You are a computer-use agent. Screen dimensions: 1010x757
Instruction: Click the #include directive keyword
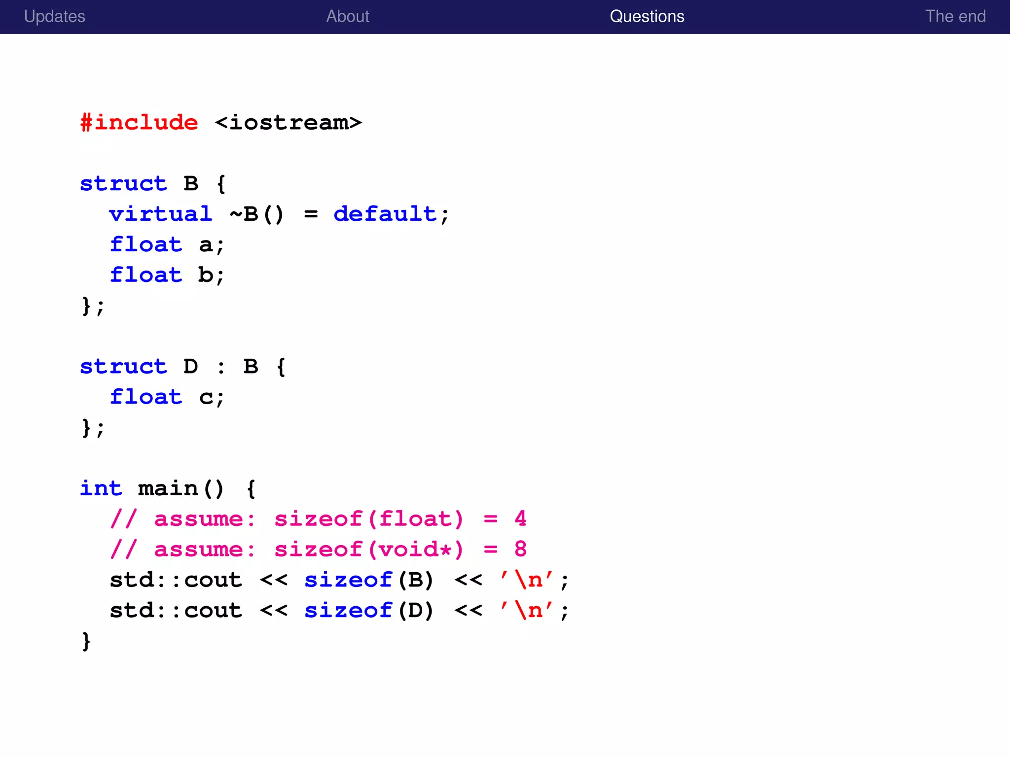[x=140, y=122]
